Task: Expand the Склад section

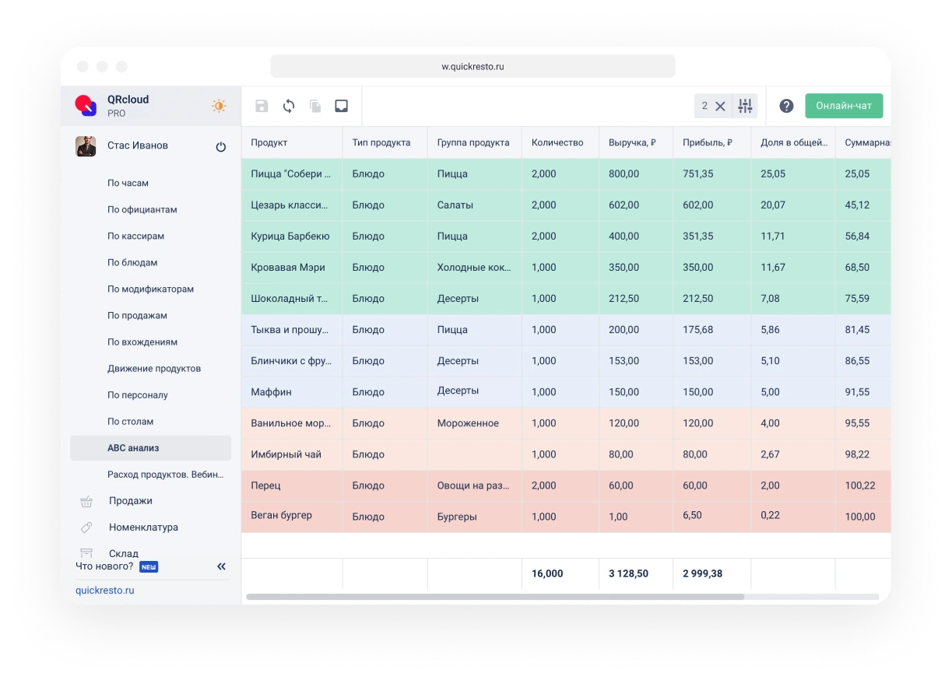Action: point(123,553)
